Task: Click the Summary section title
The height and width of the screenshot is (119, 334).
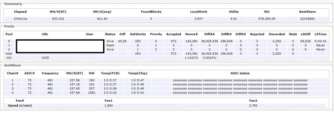Action: tap(13, 4)
